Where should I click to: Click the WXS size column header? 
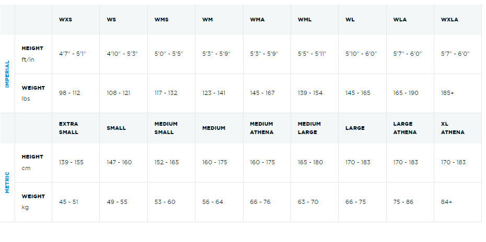[65, 20]
